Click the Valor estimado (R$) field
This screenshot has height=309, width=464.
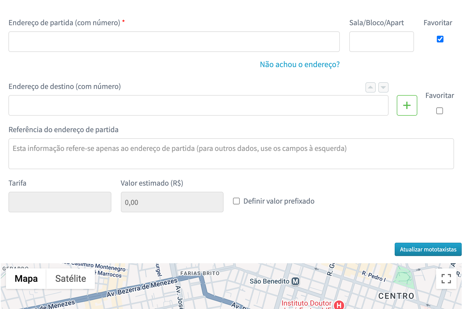pyautogui.click(x=172, y=202)
